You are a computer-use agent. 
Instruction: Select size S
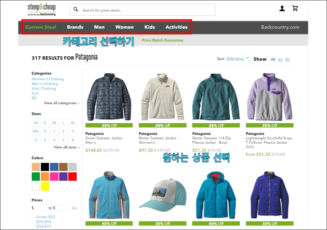click(45, 123)
